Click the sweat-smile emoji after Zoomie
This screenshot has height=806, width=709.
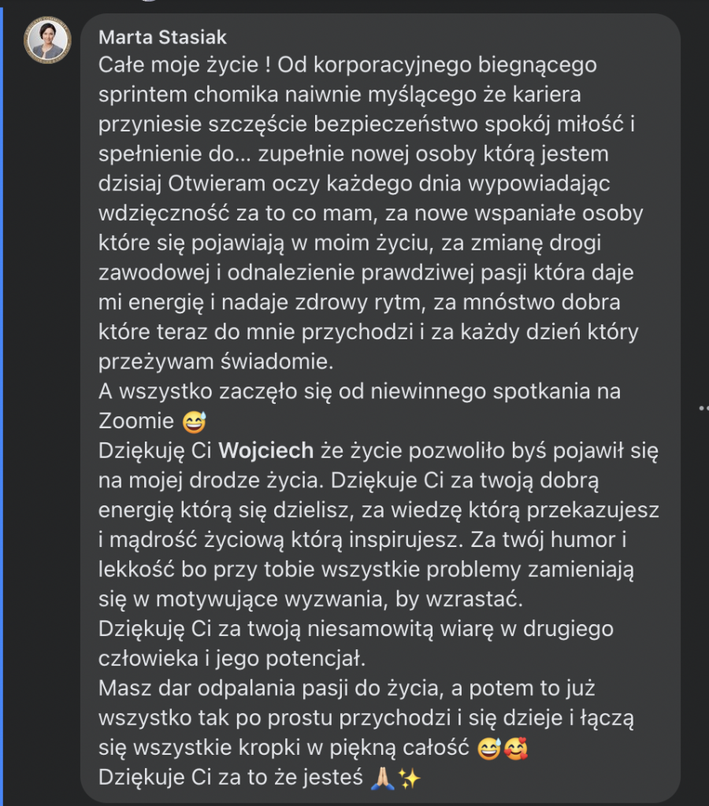pos(195,422)
